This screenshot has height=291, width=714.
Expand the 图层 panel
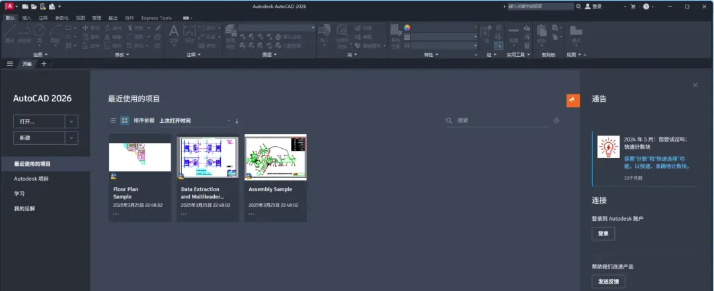point(270,55)
